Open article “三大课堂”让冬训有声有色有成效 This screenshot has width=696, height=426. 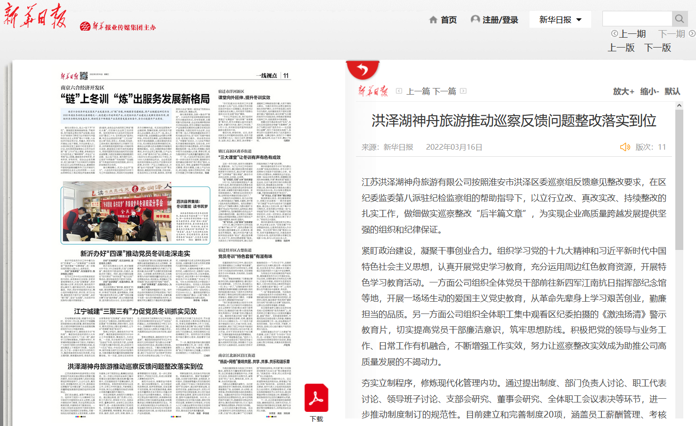[249, 157]
